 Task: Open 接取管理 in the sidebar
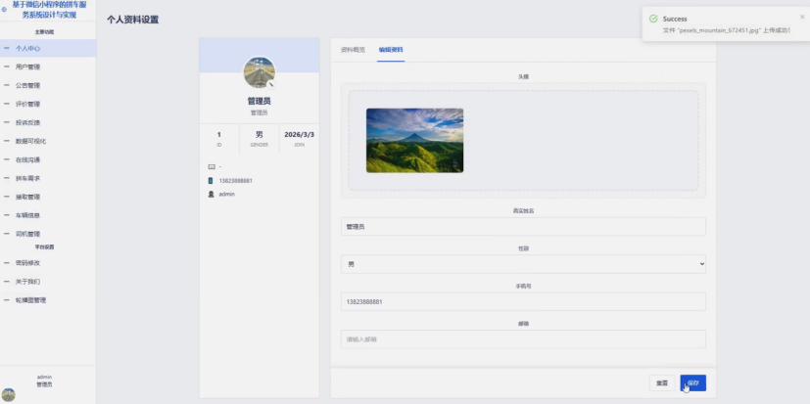pos(48,197)
